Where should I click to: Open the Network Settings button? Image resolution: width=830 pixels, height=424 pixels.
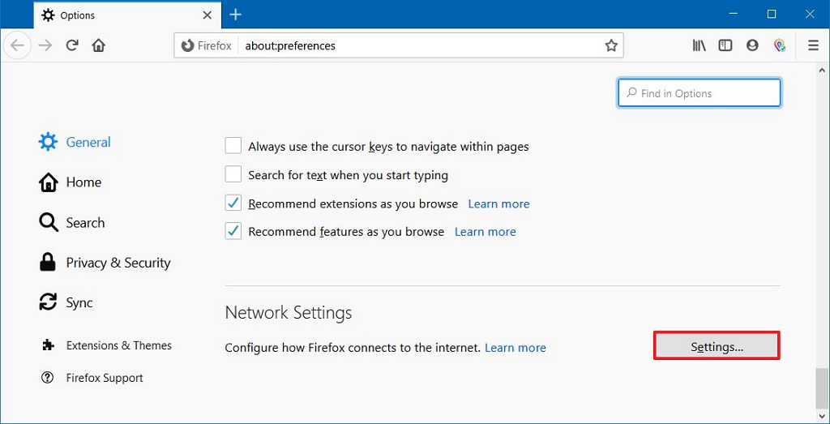[x=717, y=346]
